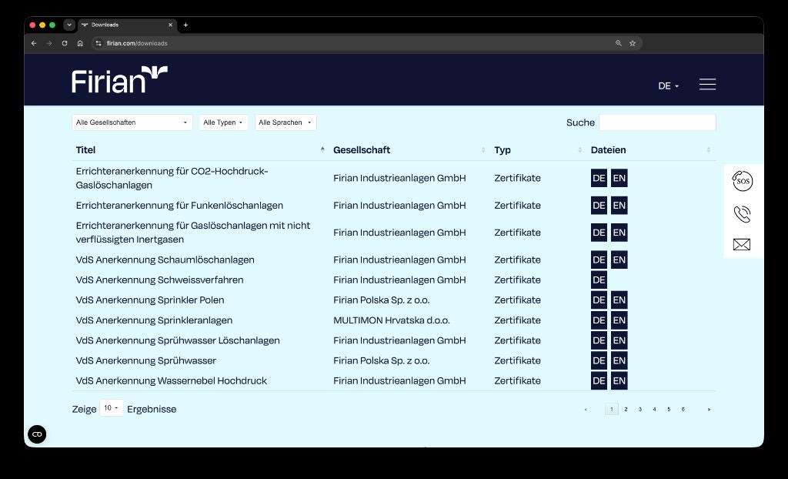Click the previous page arrow in pagination
Image resolution: width=788 pixels, height=479 pixels.
[x=586, y=409]
